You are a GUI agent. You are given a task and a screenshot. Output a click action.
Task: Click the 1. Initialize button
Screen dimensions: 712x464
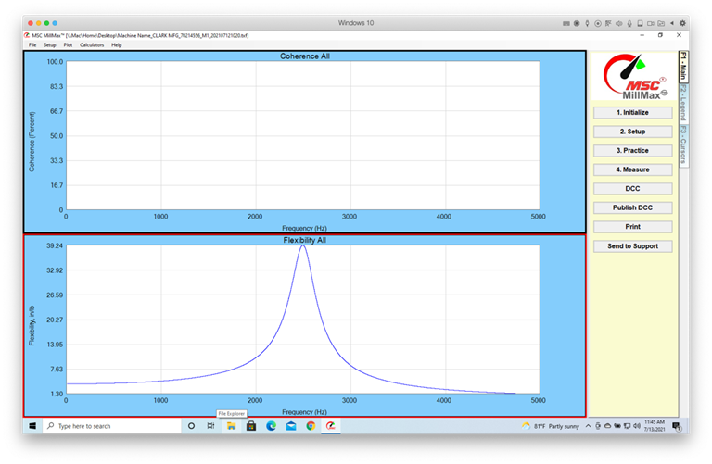point(632,112)
